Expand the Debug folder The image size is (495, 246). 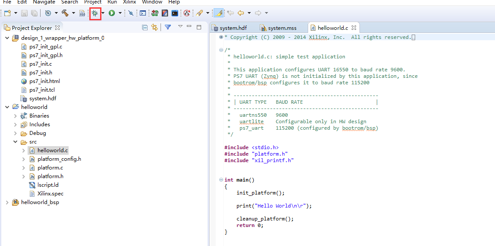click(x=15, y=133)
